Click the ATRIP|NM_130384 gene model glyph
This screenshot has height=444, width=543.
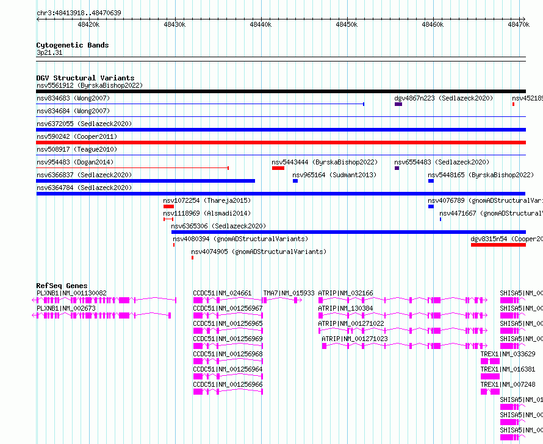point(403,315)
